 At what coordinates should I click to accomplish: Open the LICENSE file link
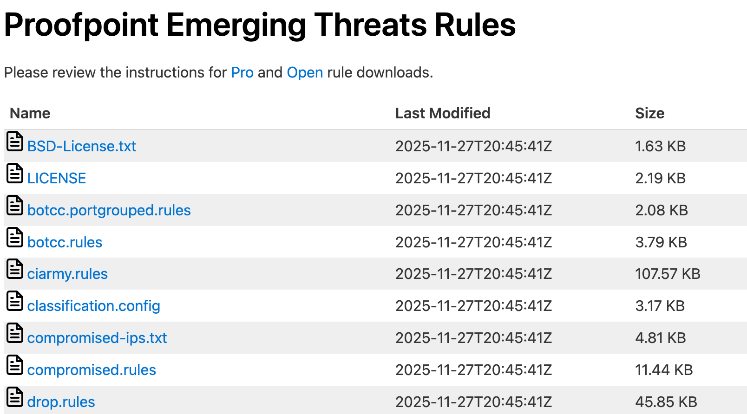click(x=57, y=179)
